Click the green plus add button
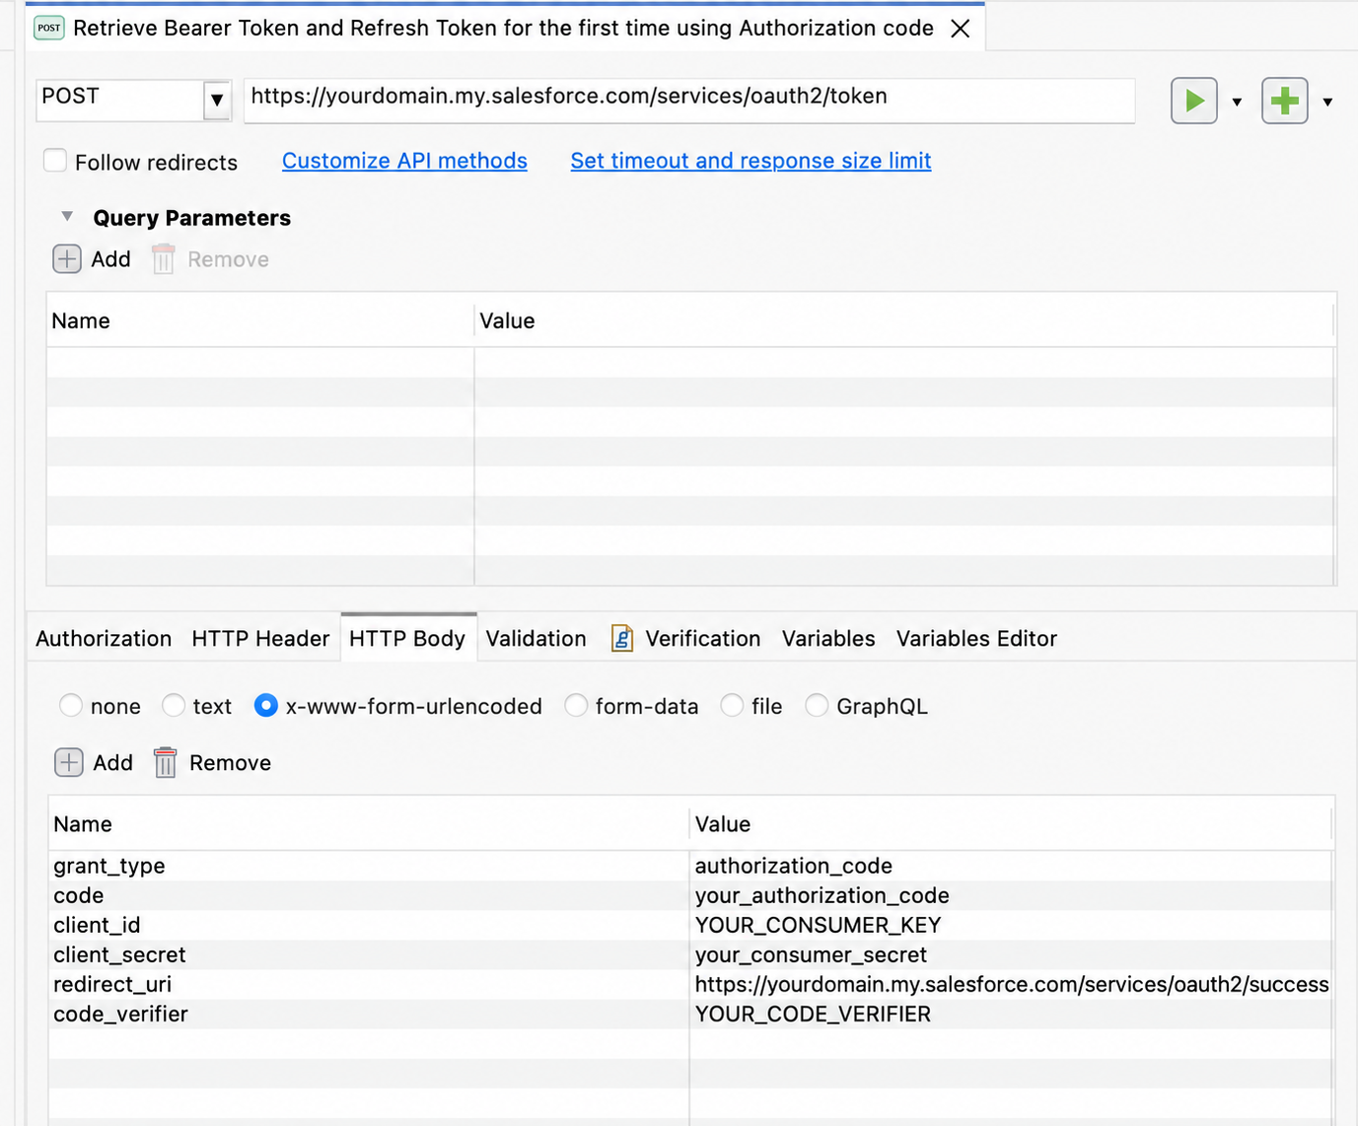1358x1126 pixels. click(x=1284, y=101)
